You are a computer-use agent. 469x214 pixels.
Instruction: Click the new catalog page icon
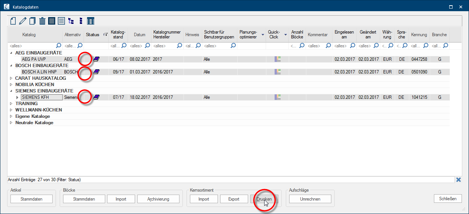pos(13,21)
